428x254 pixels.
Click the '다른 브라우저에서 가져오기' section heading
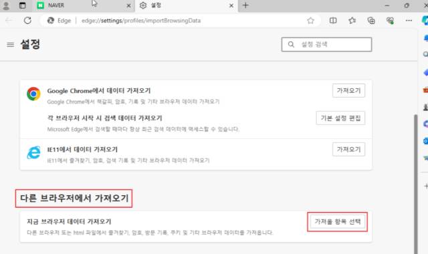coord(74,199)
